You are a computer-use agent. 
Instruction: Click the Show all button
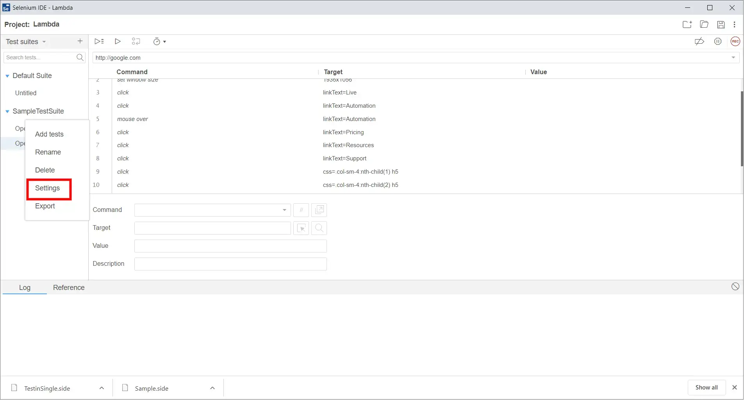click(707, 387)
